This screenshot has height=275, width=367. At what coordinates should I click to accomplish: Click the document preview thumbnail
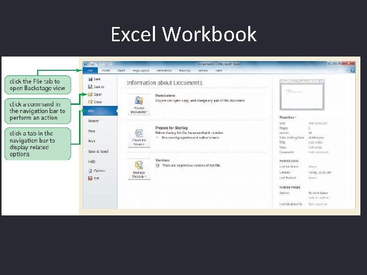pos(302,95)
